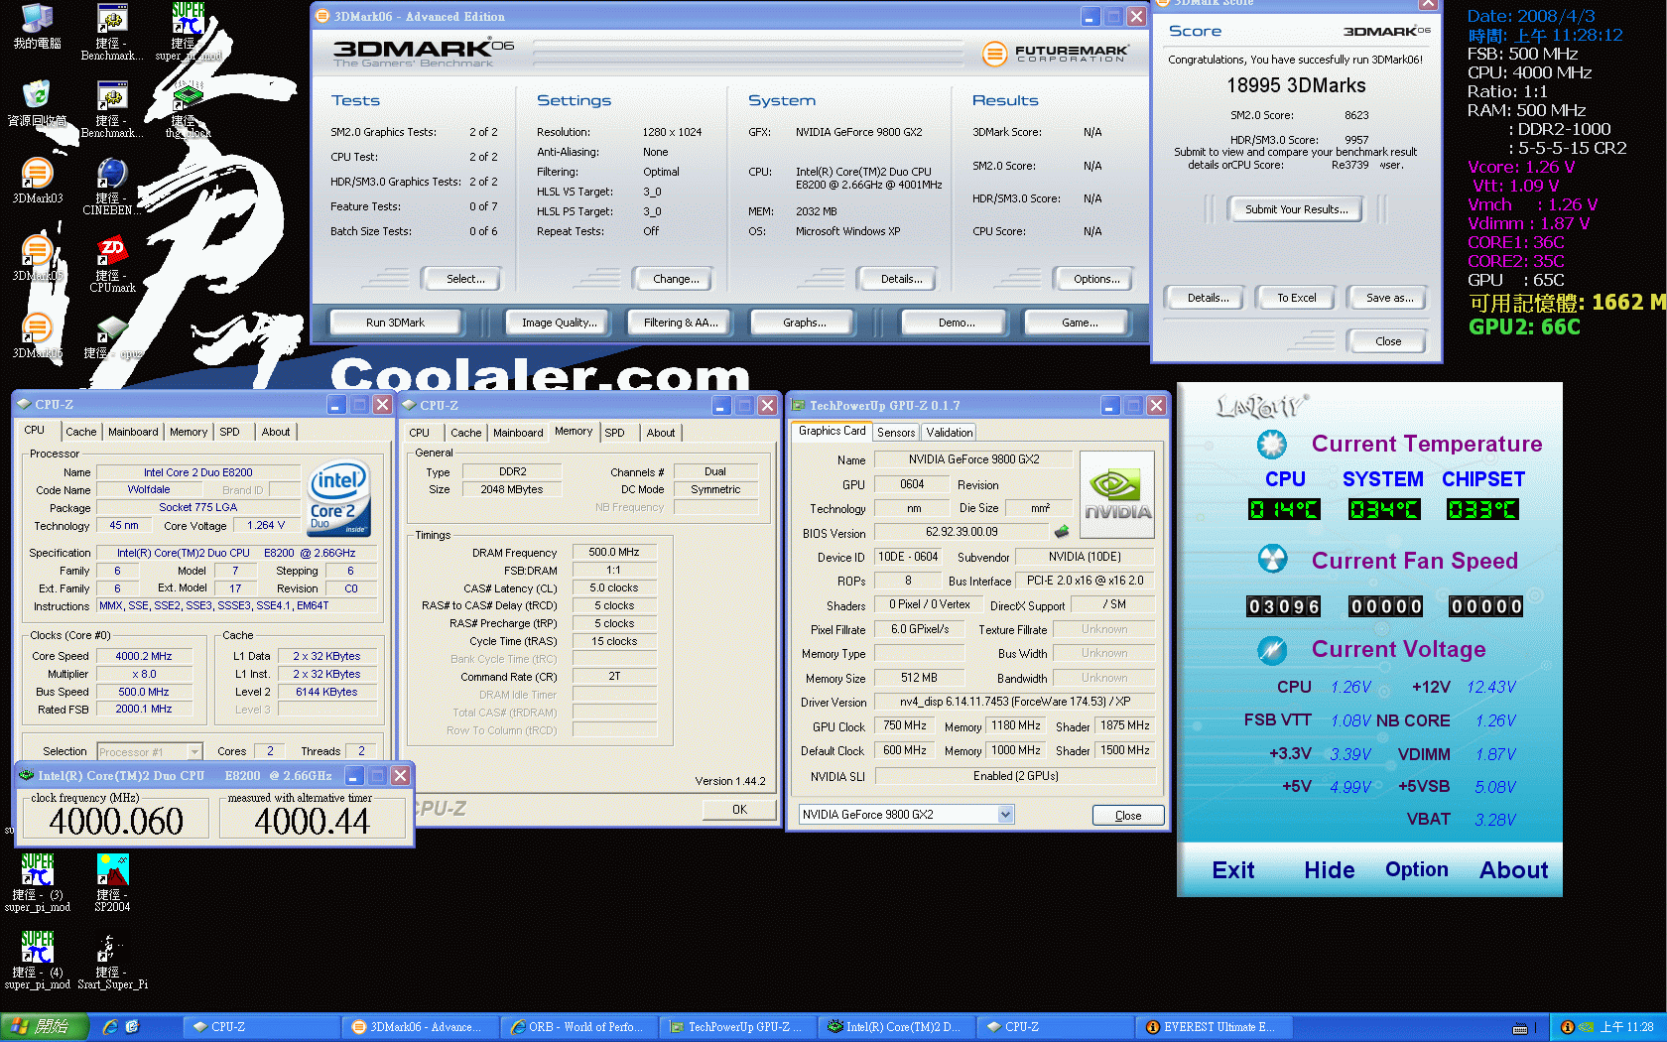The height and width of the screenshot is (1042, 1667).
Task: Open the SPD tab in the CPU-Z window showing Timings
Action: (x=614, y=433)
